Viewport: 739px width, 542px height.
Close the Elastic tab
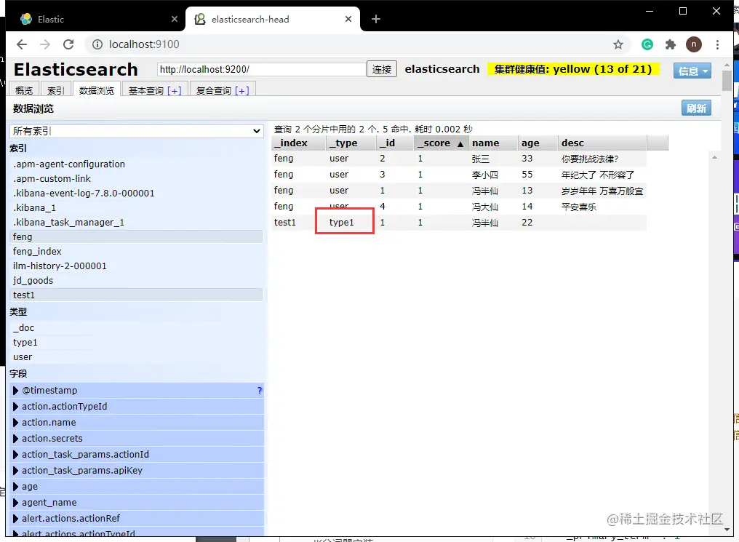175,19
